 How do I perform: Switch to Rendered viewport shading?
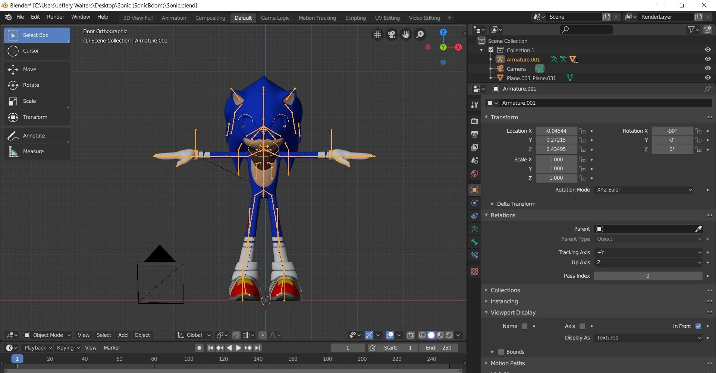click(x=449, y=335)
